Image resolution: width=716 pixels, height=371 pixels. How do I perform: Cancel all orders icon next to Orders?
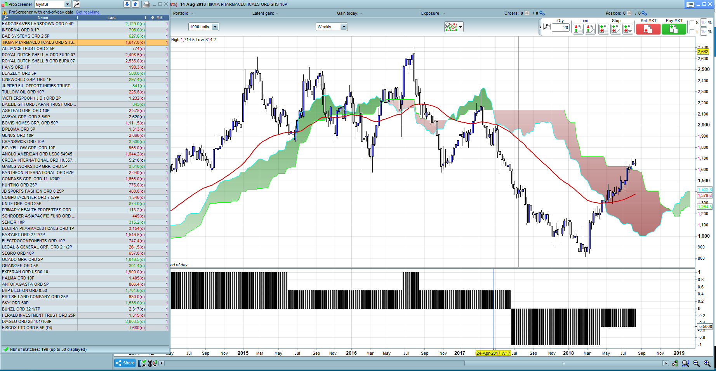(x=527, y=13)
